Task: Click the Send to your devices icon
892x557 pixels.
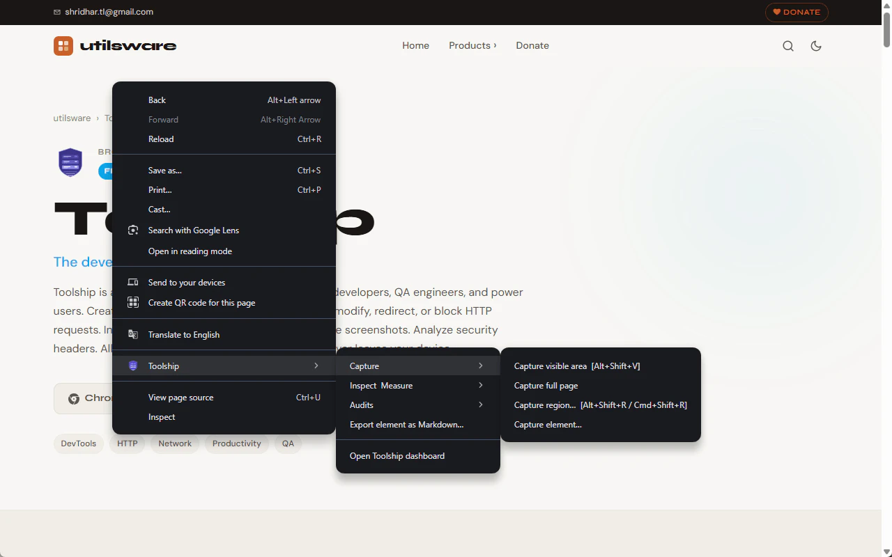Action: pos(133,282)
